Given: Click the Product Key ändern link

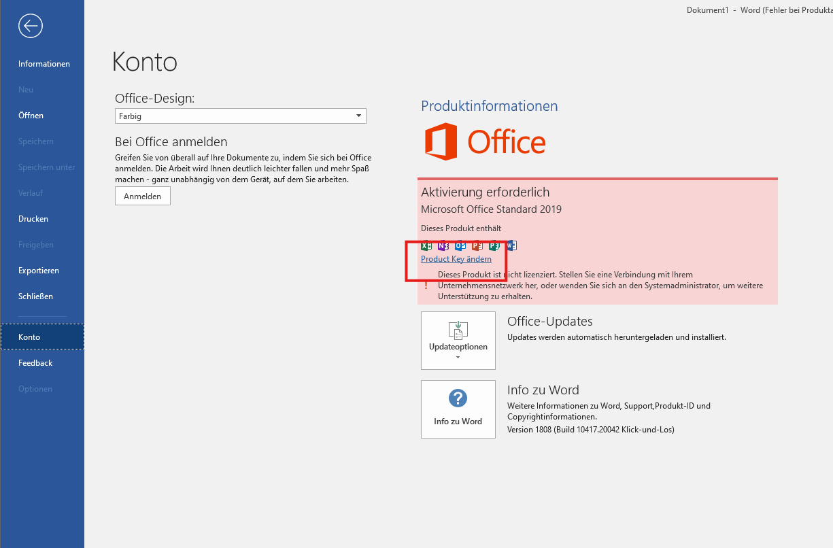Looking at the screenshot, I should (456, 259).
